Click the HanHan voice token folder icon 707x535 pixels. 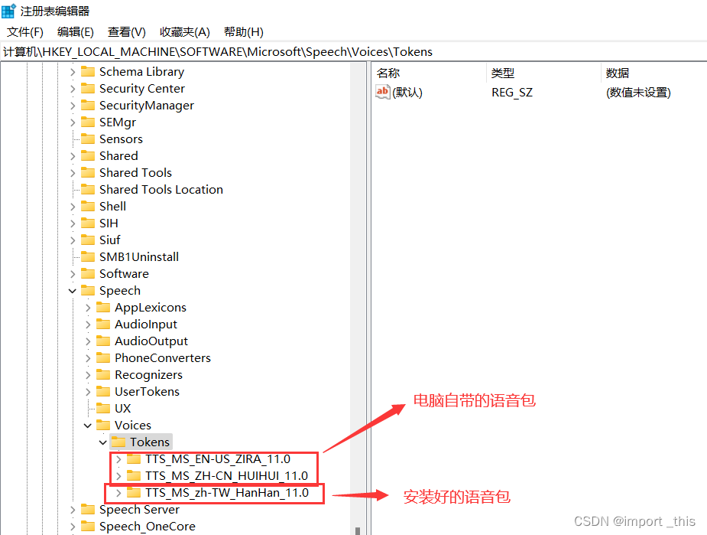coord(134,493)
